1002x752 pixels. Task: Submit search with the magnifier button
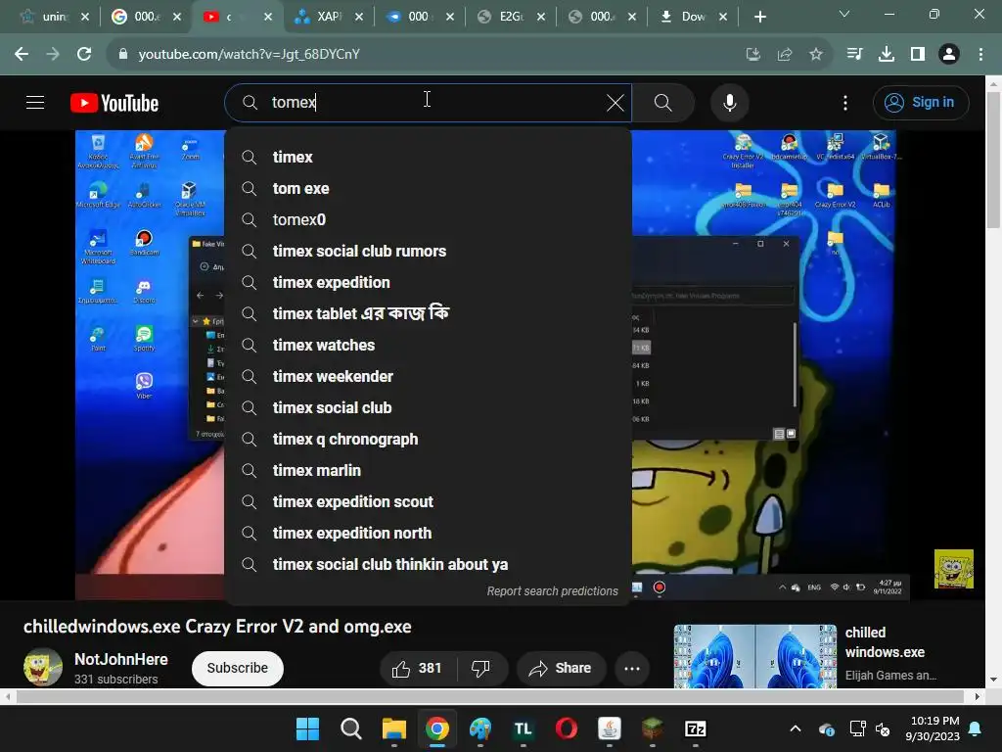(662, 102)
